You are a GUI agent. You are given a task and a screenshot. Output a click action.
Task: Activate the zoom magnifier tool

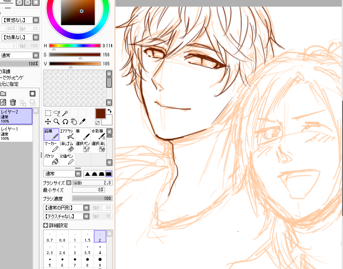click(x=57, y=122)
